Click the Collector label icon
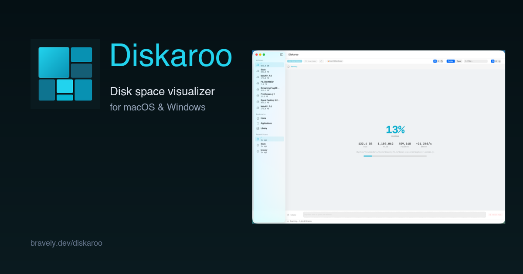The width and height of the screenshot is (523, 274). tap(288, 215)
